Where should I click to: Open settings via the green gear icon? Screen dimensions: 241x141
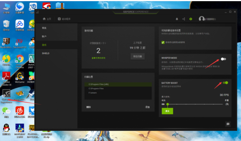(191, 19)
